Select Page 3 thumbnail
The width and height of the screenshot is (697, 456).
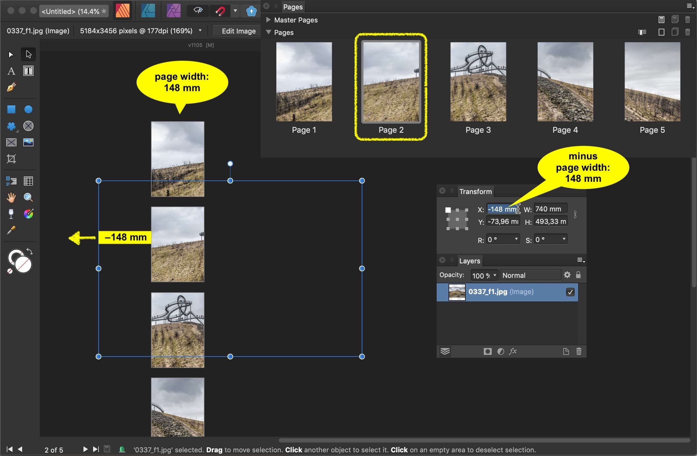(478, 82)
